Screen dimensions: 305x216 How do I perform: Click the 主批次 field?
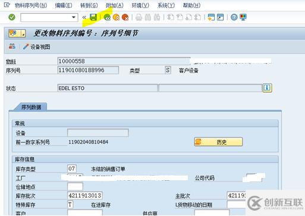tap(236, 196)
